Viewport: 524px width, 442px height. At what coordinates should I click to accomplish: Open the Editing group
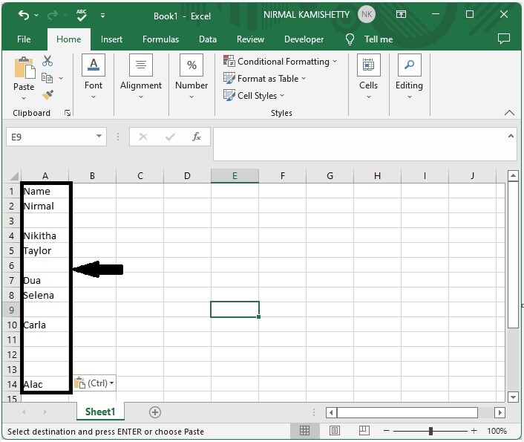coord(409,77)
